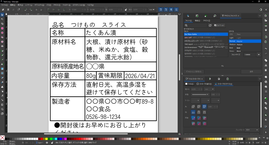This screenshot has height=145, width=269.
Task: Toggle move gradients with objects
Action: 171,10
